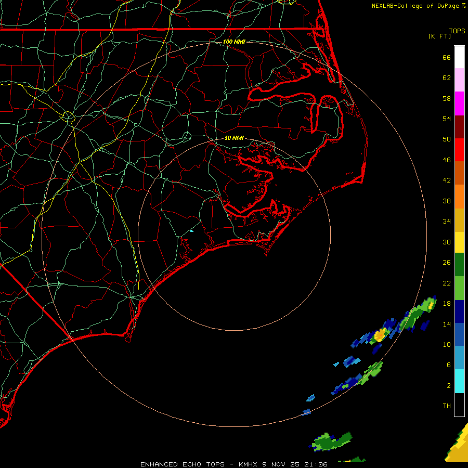Click the gold legend swatch
Image resolution: width=468 pixels, height=468 pixels.
tap(459, 220)
